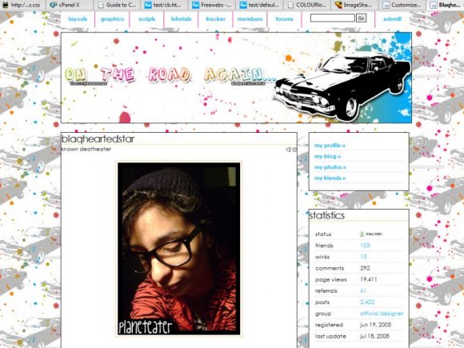This screenshot has height=348, width=464.
Task: Select the active 'Blaqhe...' browser tab
Action: [x=445, y=5]
